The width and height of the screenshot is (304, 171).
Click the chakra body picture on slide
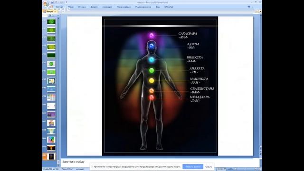point(160,86)
